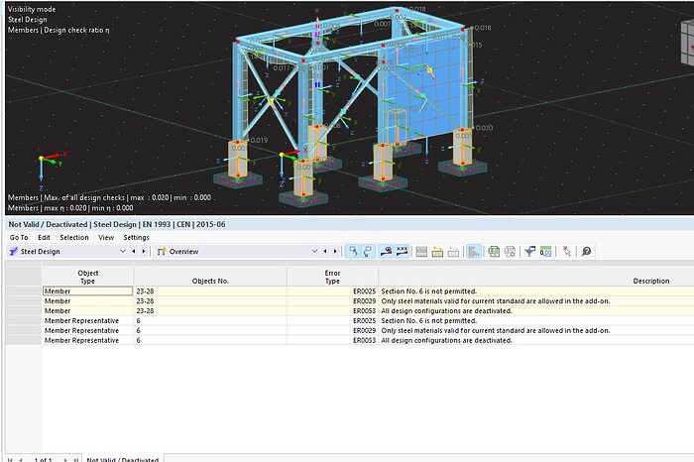Click the second blue selection-sync toolbar icon

click(x=368, y=252)
